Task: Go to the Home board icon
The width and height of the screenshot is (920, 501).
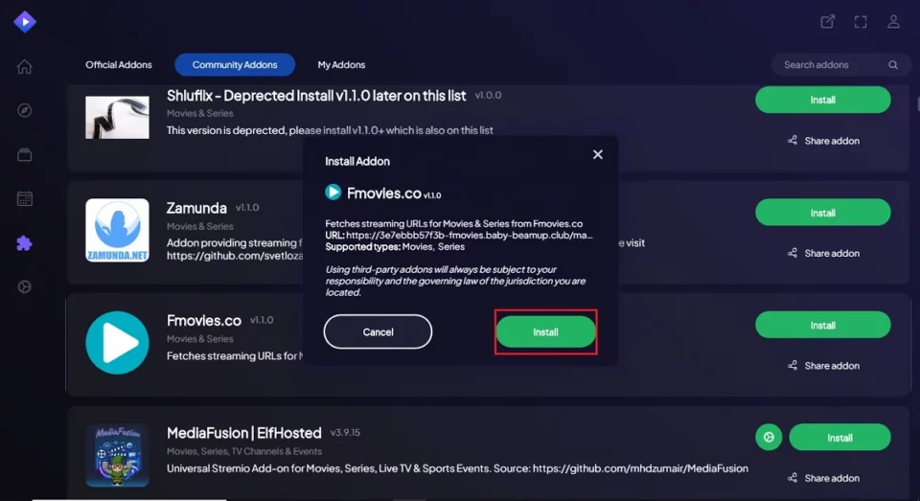Action: (25, 67)
